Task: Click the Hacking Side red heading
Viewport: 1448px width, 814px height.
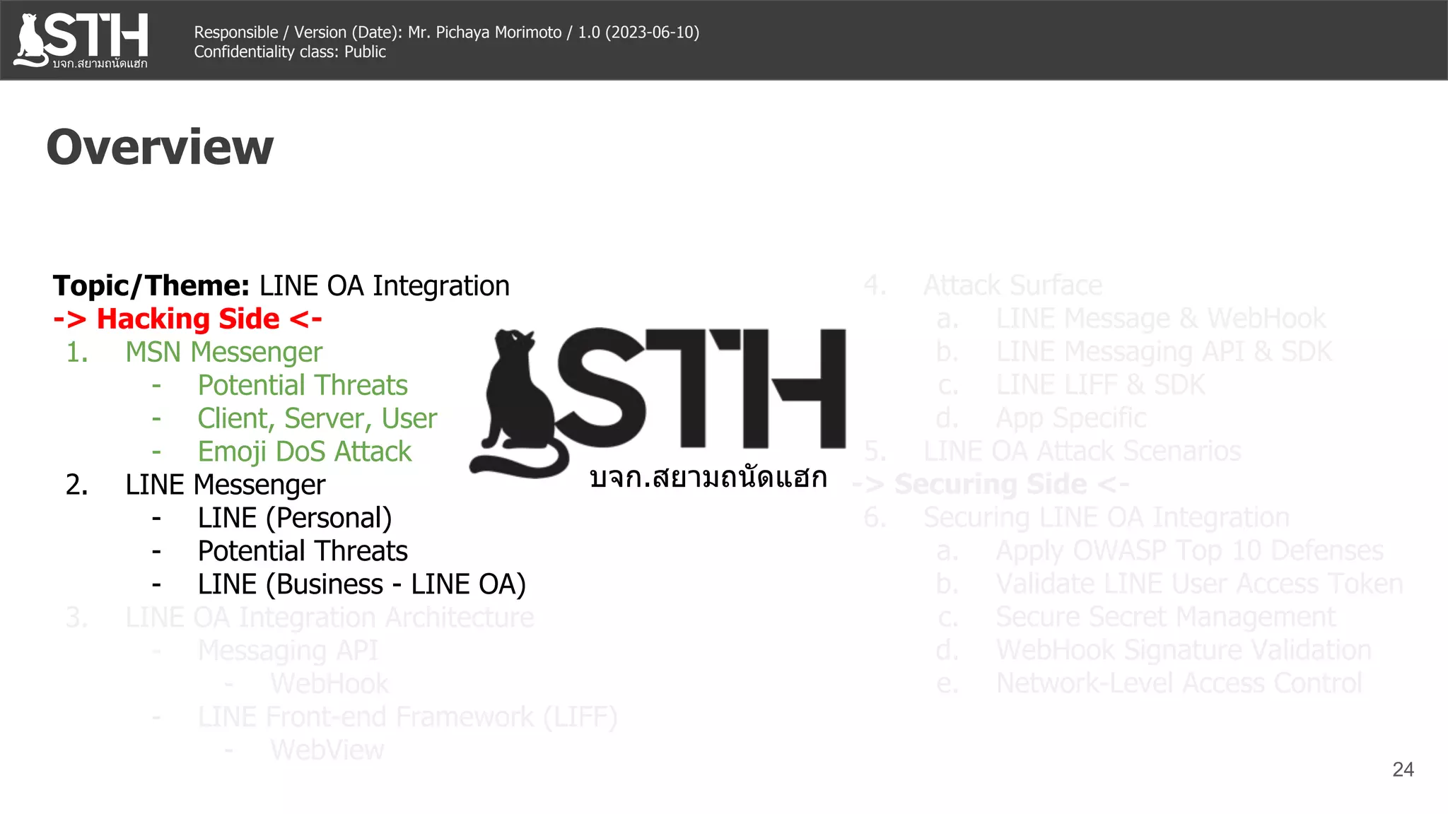Action: tap(188, 319)
